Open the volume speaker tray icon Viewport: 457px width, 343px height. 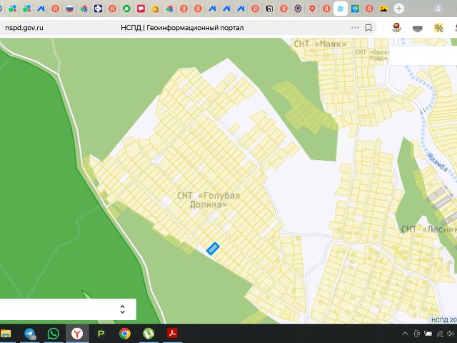pos(451,334)
